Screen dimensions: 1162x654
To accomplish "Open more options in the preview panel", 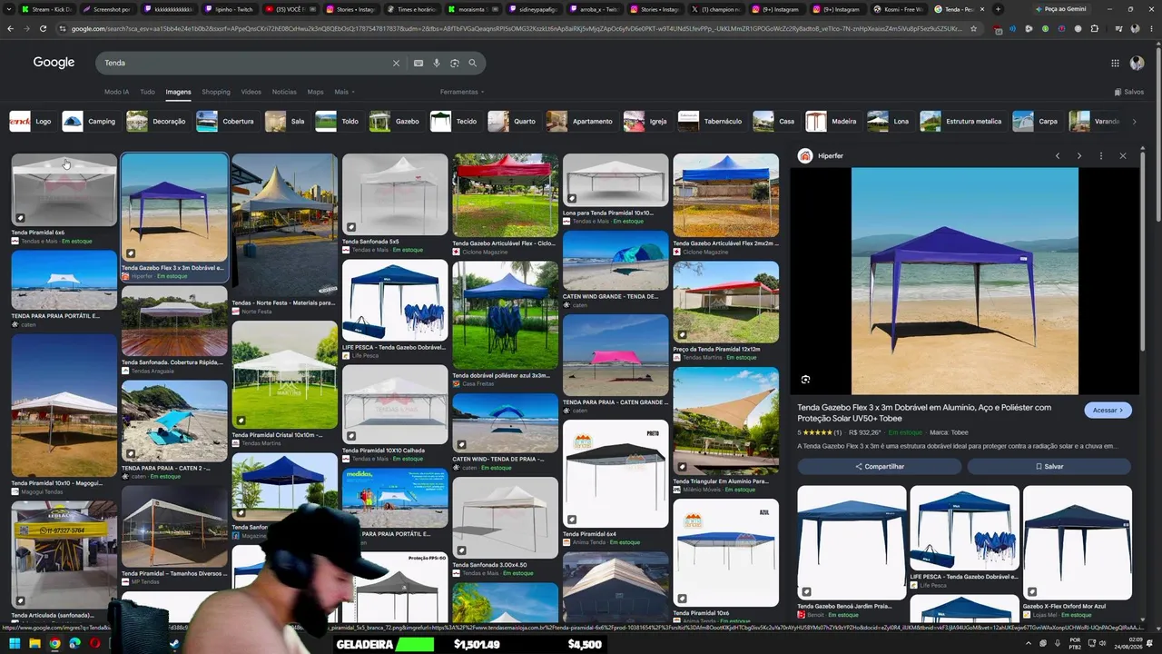I will click(1101, 155).
